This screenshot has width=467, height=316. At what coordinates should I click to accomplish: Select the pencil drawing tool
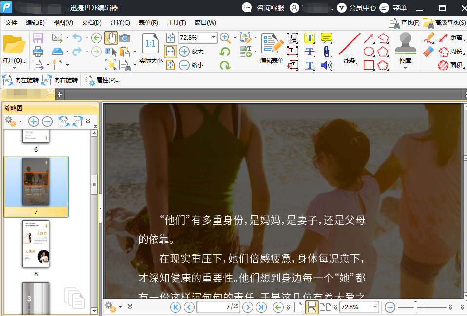428,38
